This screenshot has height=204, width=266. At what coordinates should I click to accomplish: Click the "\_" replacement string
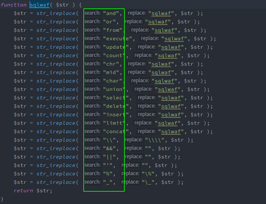148,182
